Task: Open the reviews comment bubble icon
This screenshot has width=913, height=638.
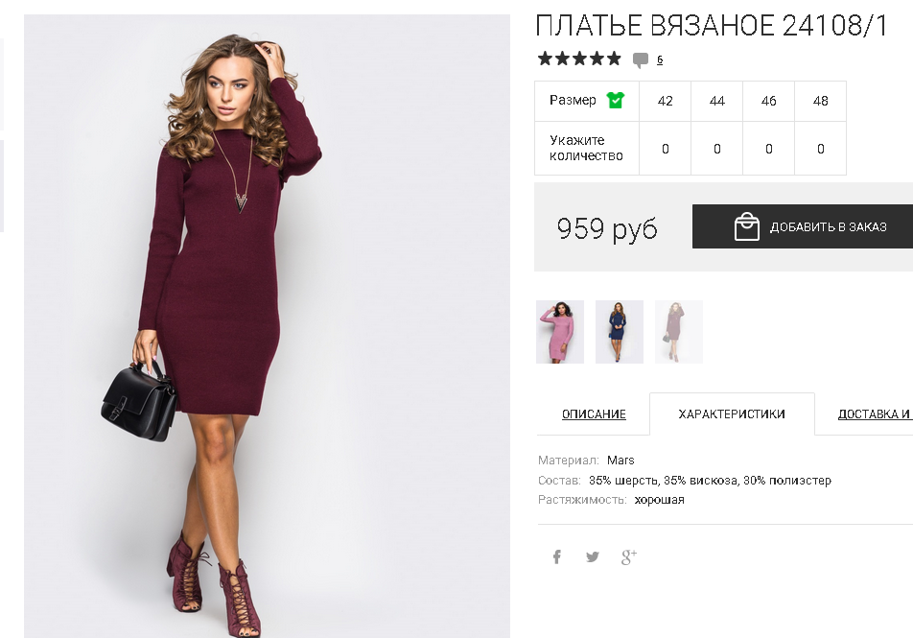Action: 641,59
